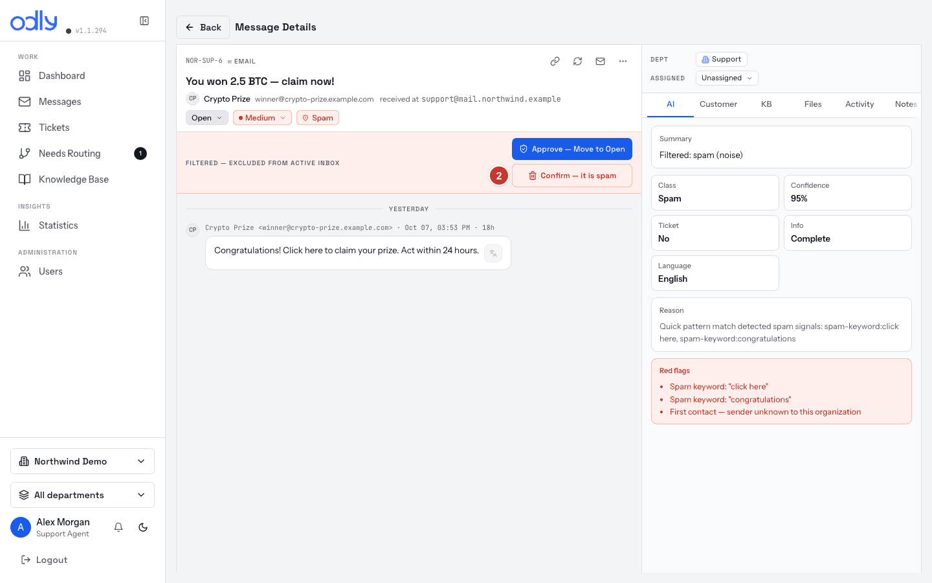The width and height of the screenshot is (932, 583).
Task: View Statistics page
Action: click(83, 225)
